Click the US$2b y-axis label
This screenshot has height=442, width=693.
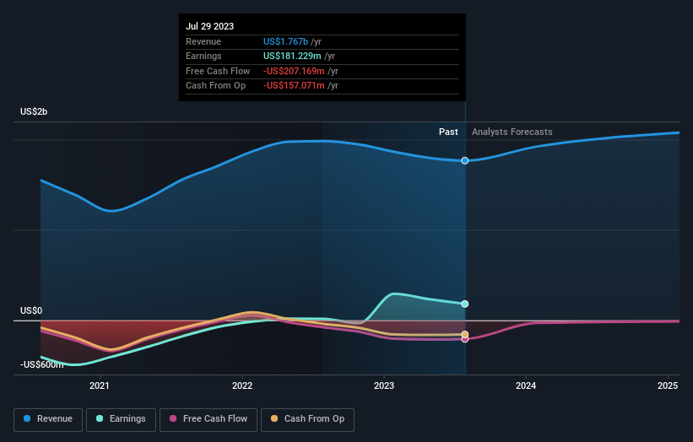(x=34, y=111)
